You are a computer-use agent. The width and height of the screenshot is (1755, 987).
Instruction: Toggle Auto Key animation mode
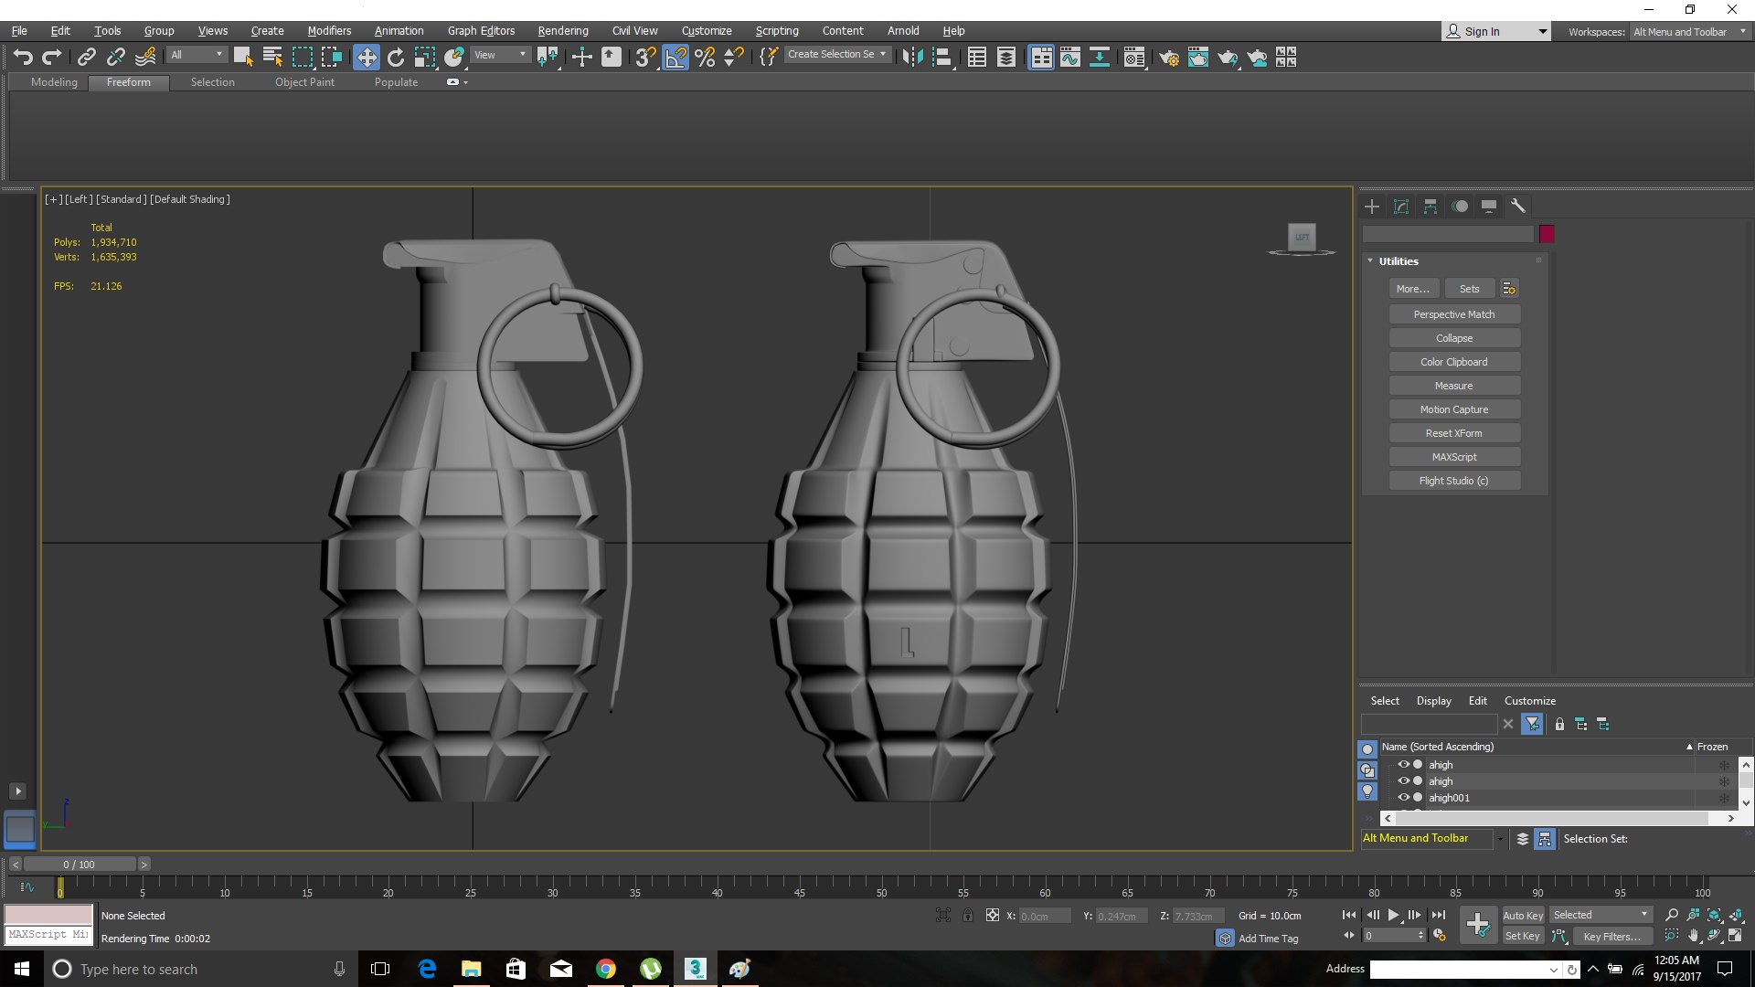pos(1522,915)
